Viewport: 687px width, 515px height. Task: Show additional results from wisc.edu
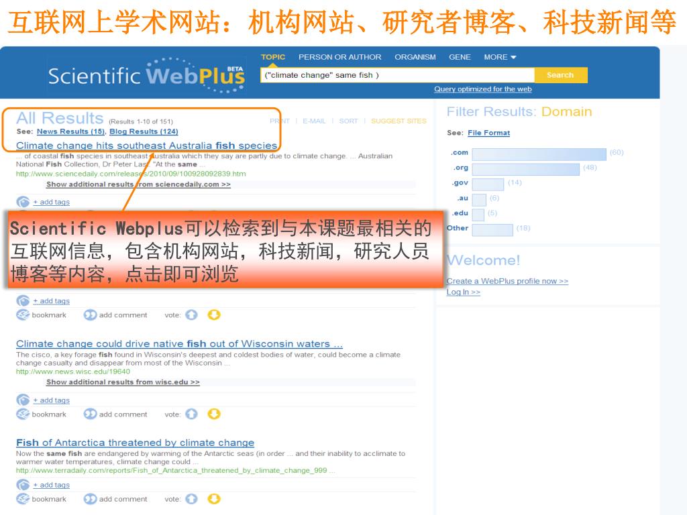[x=123, y=382]
